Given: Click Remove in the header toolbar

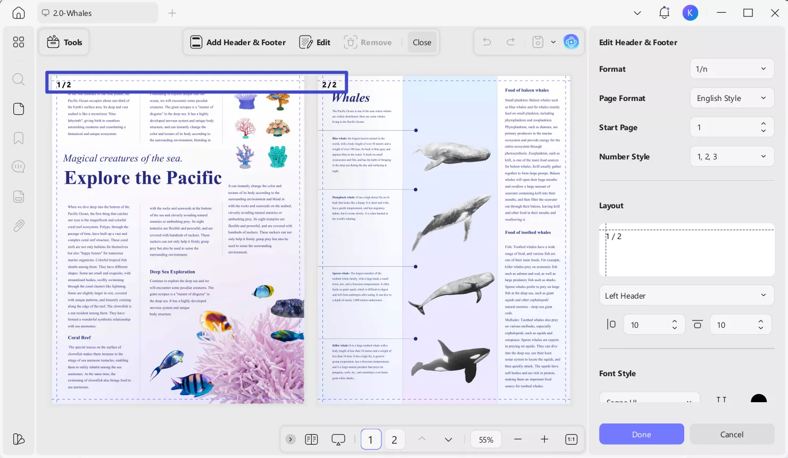Looking at the screenshot, I should tap(368, 43).
